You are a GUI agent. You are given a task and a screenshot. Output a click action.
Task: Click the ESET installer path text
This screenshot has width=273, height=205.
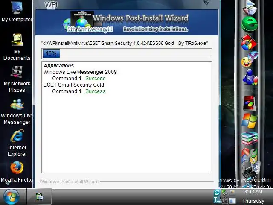click(125, 43)
